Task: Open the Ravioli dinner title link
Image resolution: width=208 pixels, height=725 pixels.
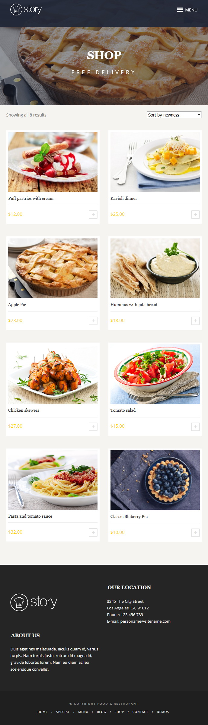Action: pyautogui.click(x=124, y=198)
